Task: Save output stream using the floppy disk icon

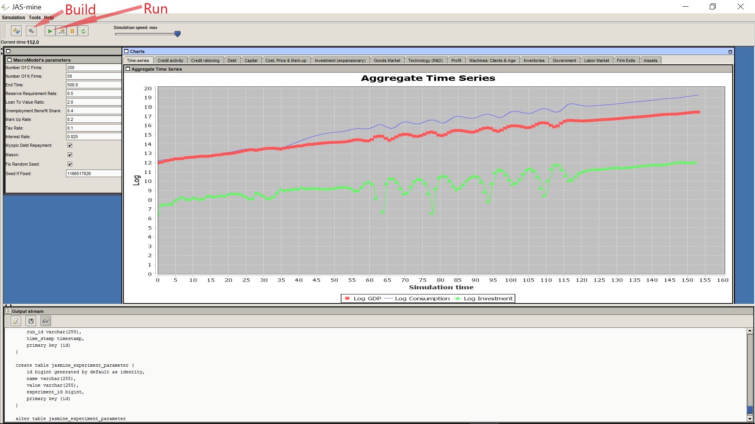Action: (x=31, y=321)
